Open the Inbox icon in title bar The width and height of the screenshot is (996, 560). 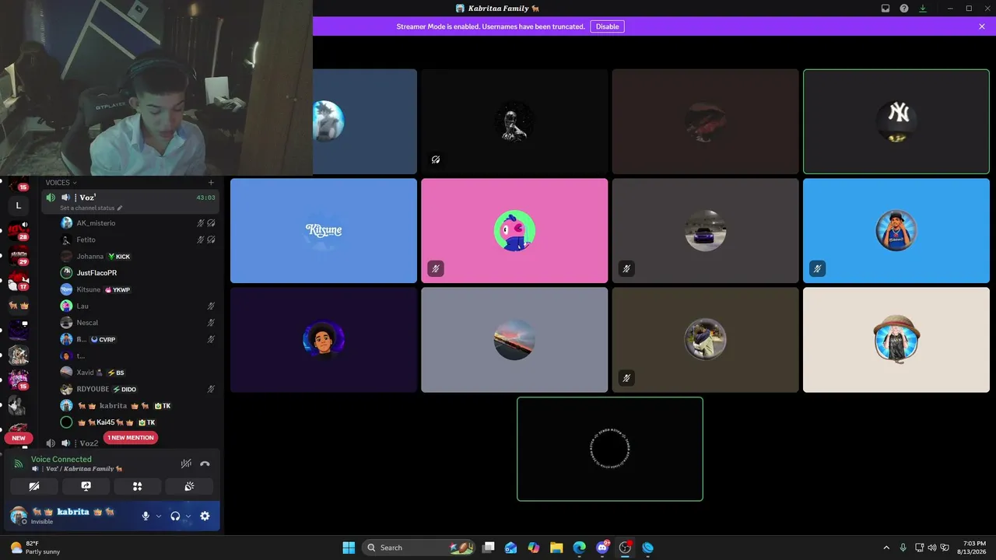point(886,9)
